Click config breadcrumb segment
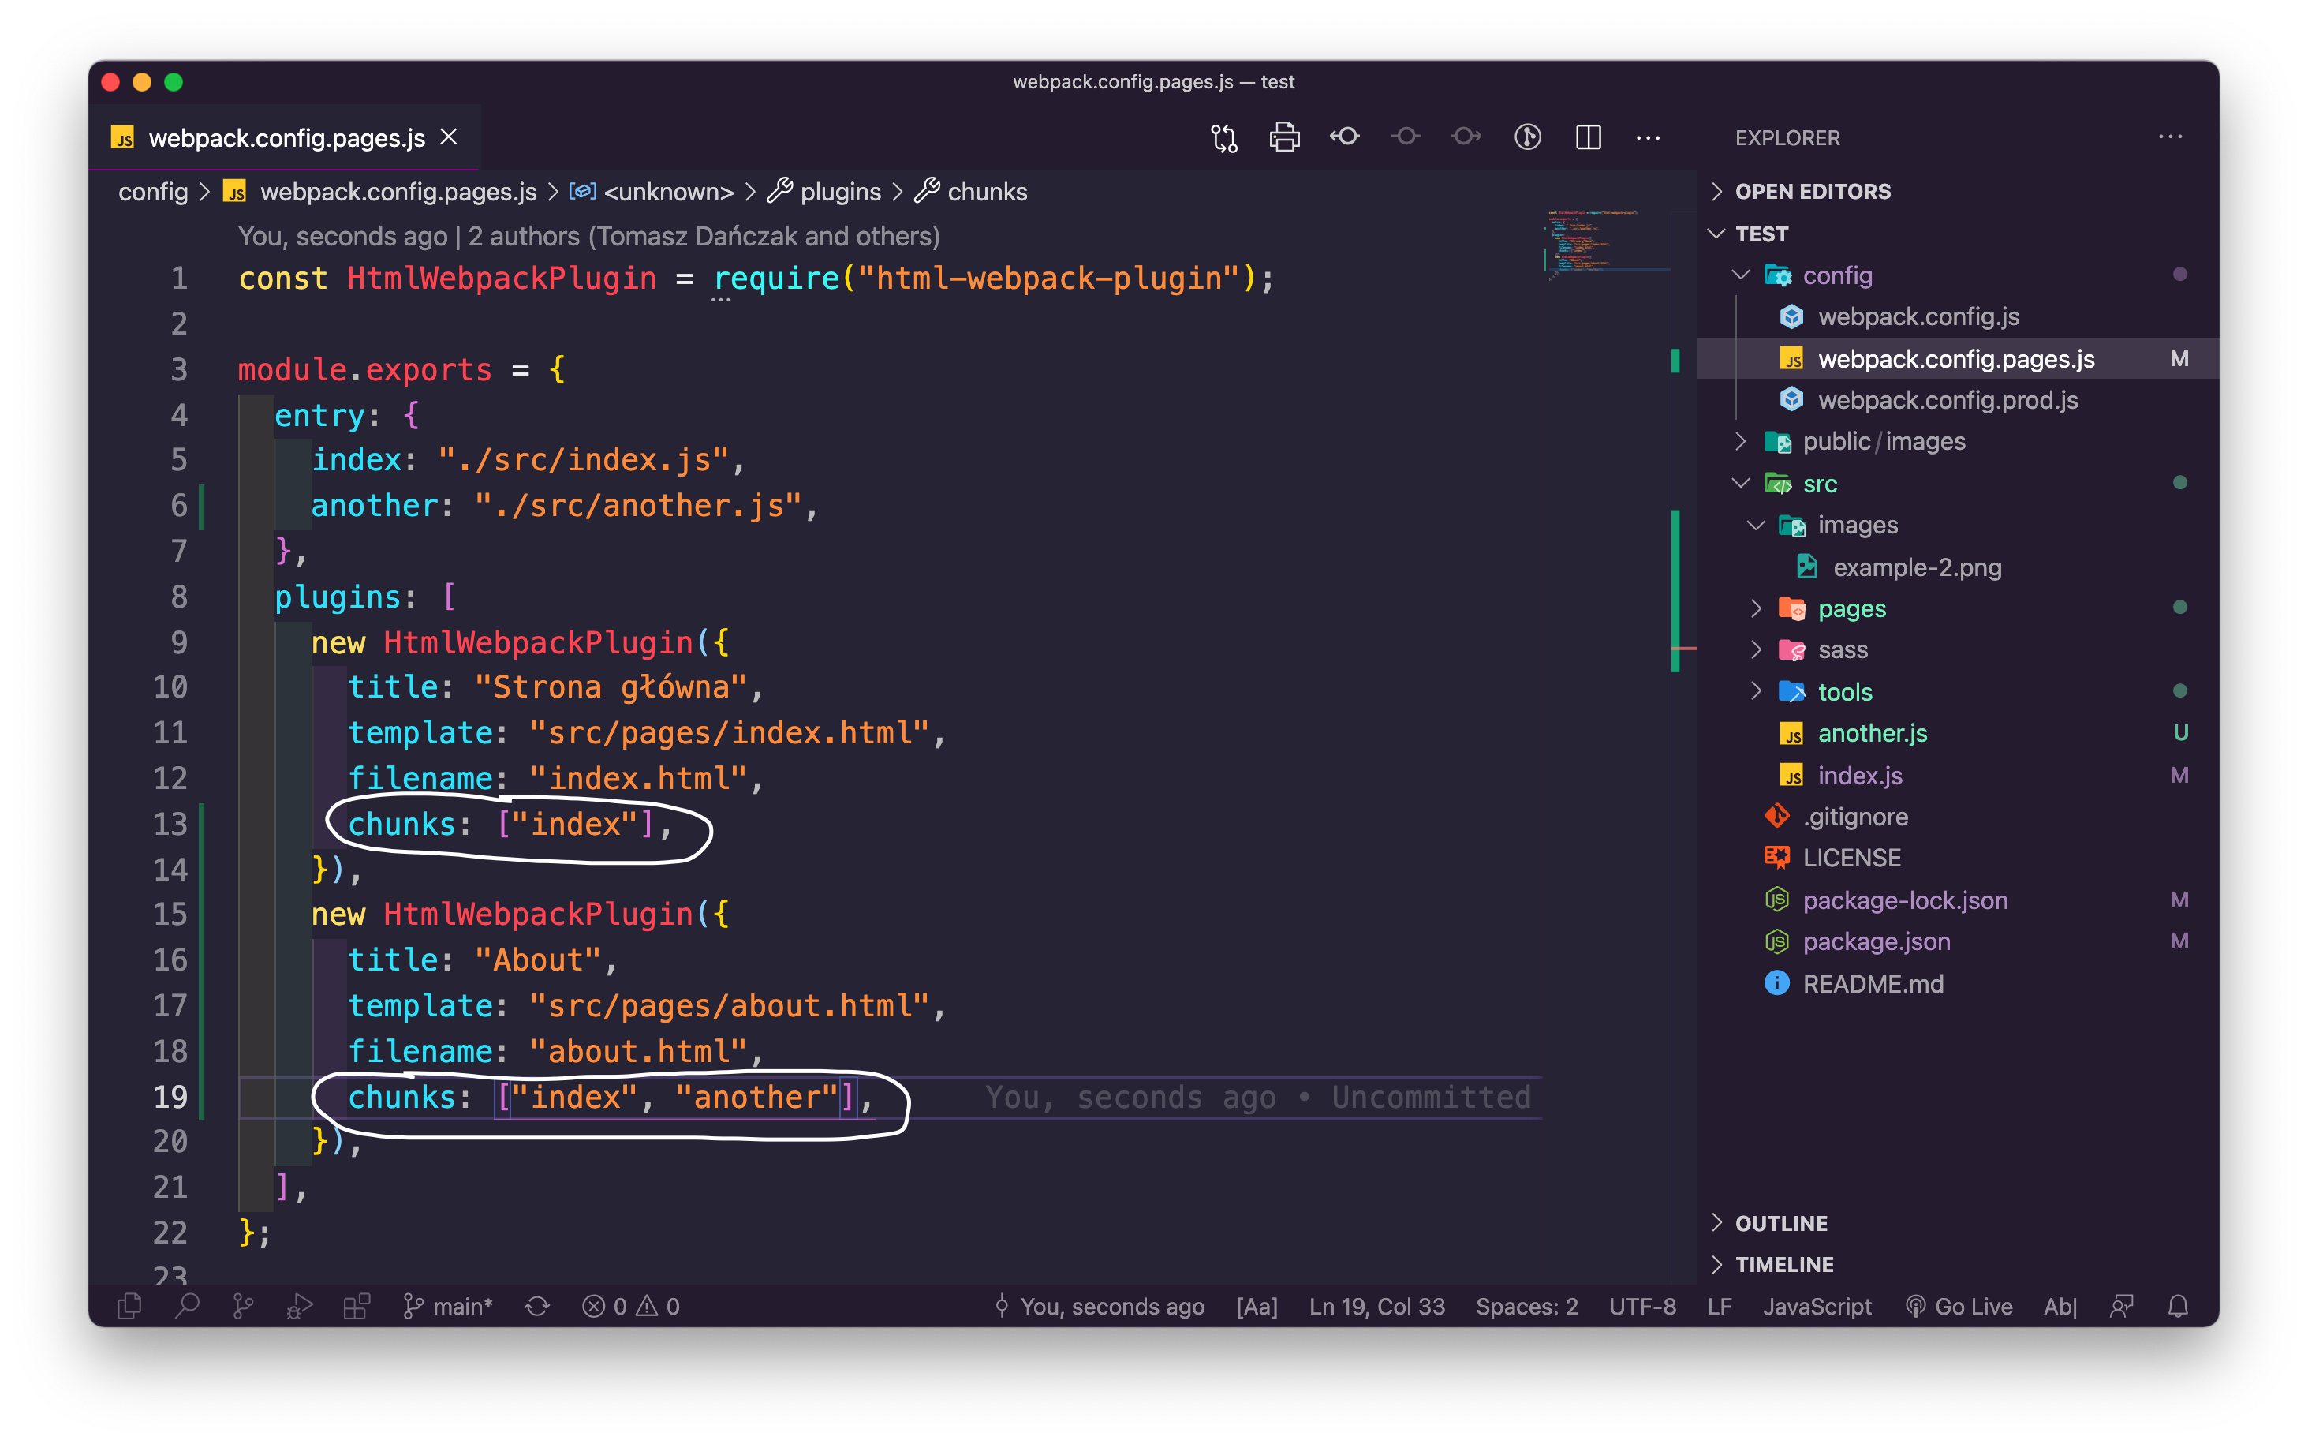Viewport: 2308px width, 1444px height. tap(153, 192)
